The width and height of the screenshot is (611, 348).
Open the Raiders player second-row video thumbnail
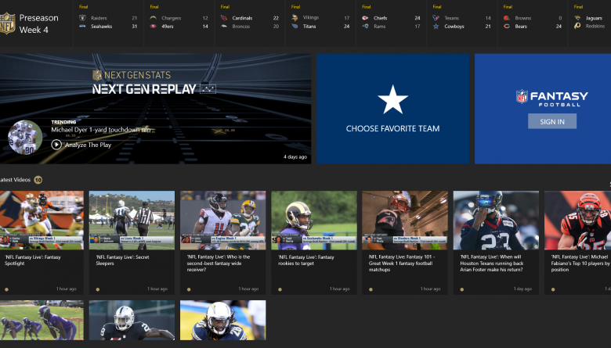click(x=132, y=320)
